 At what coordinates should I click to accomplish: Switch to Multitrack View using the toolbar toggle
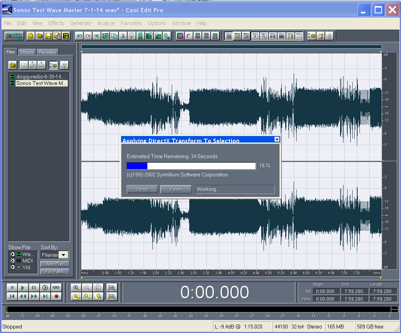tap(14, 36)
